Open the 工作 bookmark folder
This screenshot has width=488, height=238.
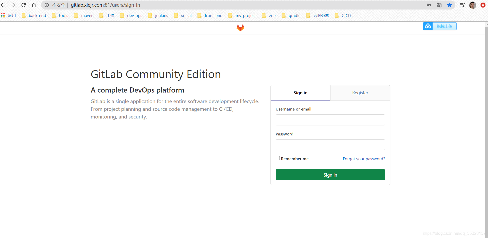pos(107,15)
